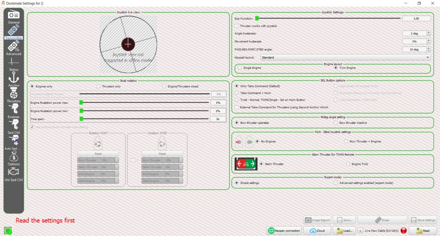This screenshot has height=236, width=440.
Task: Click the Exp Function slider handle
Action: [257, 18]
